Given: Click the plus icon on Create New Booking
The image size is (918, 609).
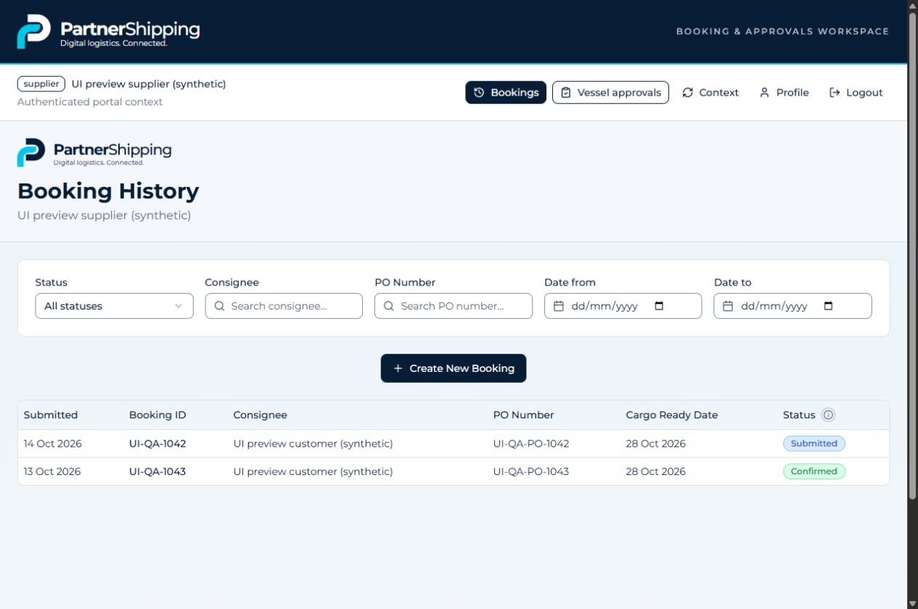Looking at the screenshot, I should (398, 368).
